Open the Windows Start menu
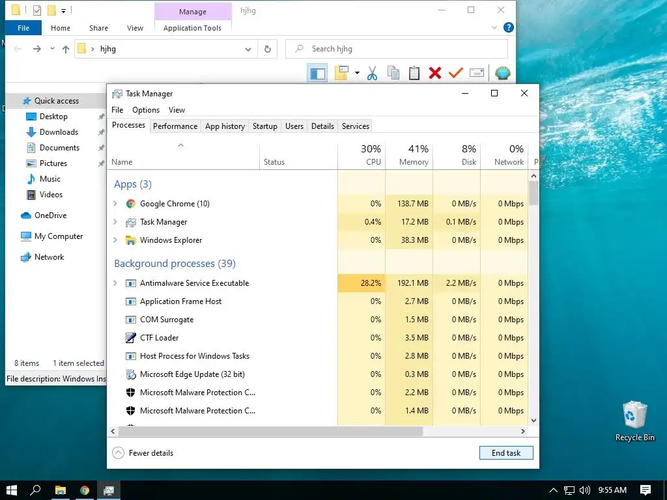This screenshot has width=667, height=500. (x=12, y=490)
